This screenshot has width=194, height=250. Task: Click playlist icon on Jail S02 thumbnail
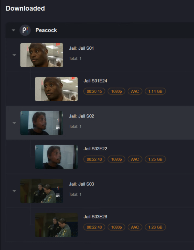(58, 127)
